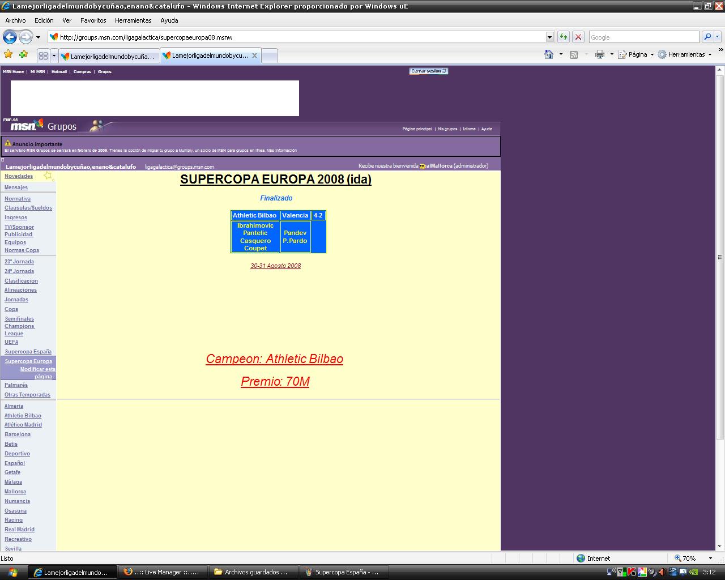Open the Clasificacion sidebar link
Viewport: 725px width, 580px height.
point(21,281)
